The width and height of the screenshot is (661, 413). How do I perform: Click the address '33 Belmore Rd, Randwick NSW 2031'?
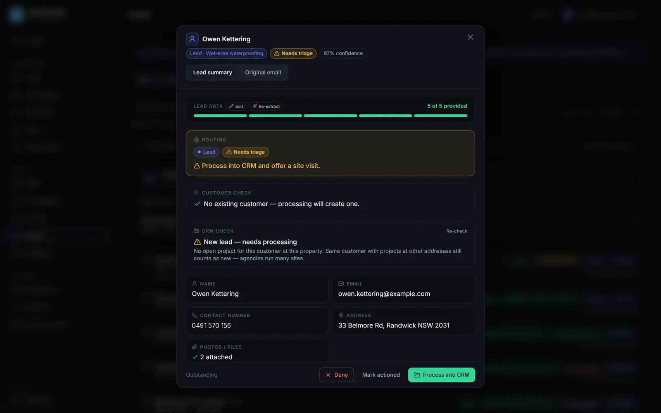(x=394, y=325)
